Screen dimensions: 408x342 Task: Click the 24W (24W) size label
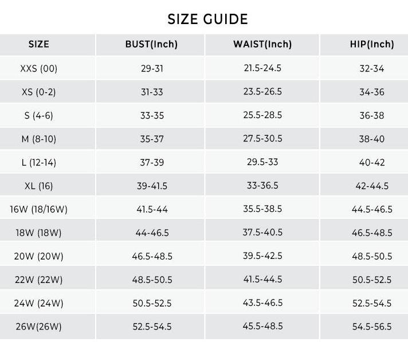pyautogui.click(x=39, y=303)
